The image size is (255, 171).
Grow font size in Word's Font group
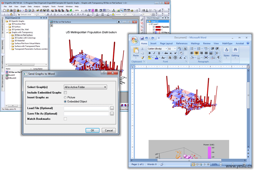[181, 58]
